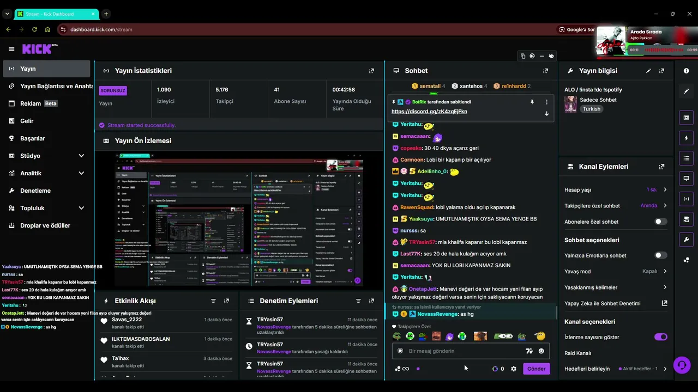The width and height of the screenshot is (698, 392).
Task: Open the discord.gg link in pinned message
Action: 429,112
